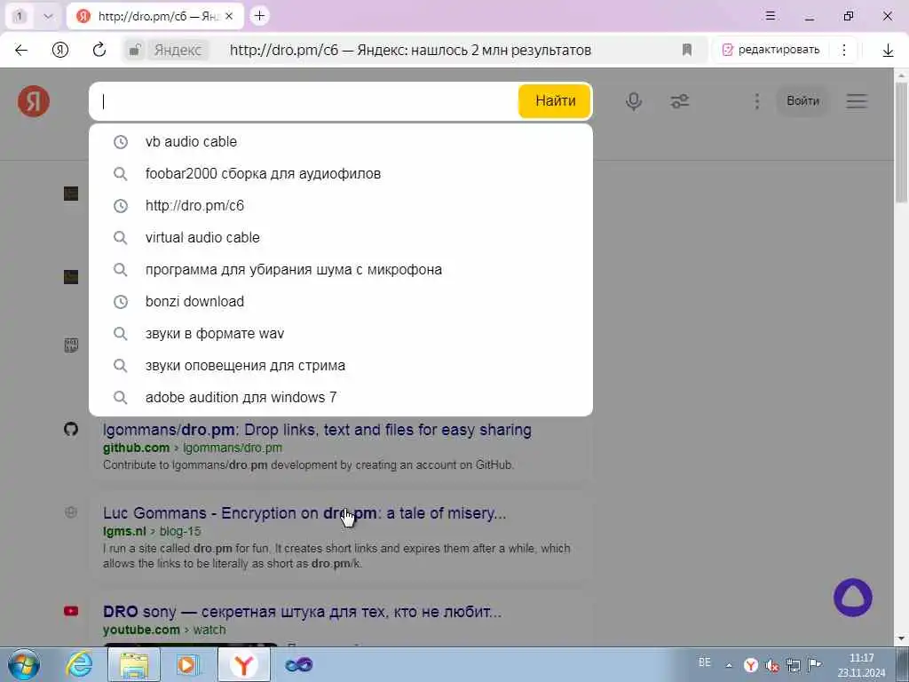
Task: Open the three-dot menu next to редактировать
Action: tap(844, 50)
